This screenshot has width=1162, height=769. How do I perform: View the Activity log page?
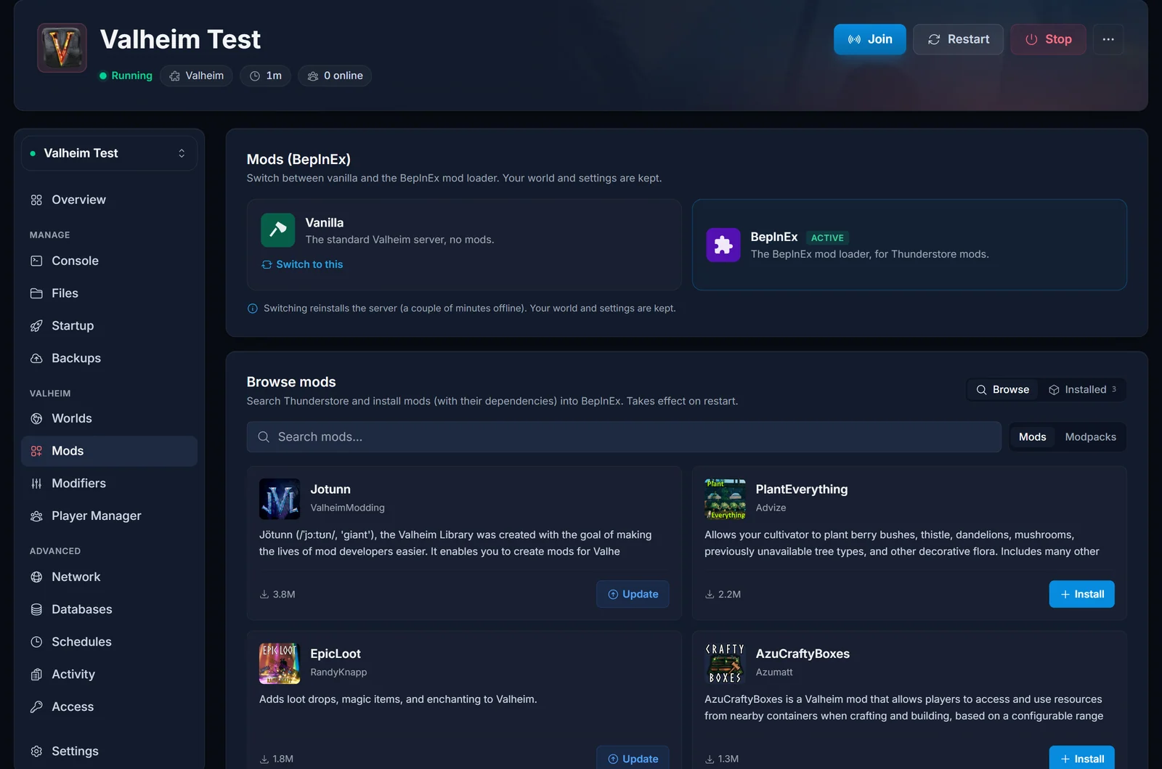click(x=109, y=674)
